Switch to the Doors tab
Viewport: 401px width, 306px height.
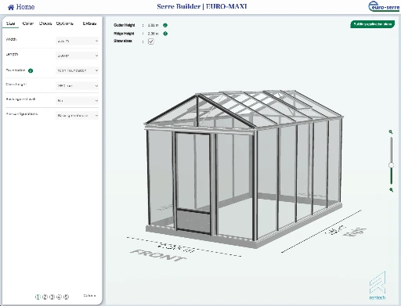[45, 23]
